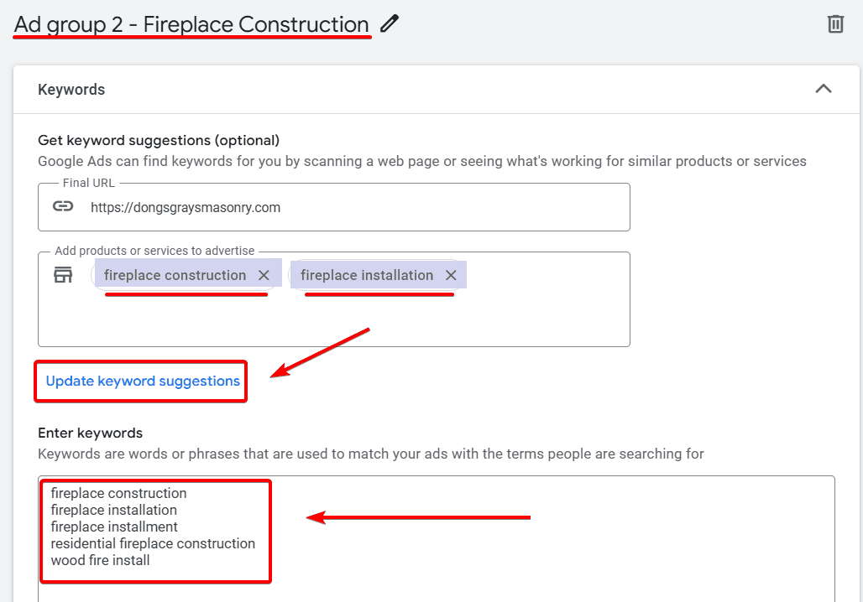The image size is (863, 602).
Task: Delete ad group with the trash icon
Action: [x=835, y=23]
